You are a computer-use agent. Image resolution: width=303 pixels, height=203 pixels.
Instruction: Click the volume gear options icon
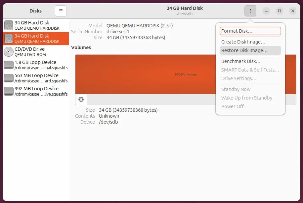[x=81, y=100]
